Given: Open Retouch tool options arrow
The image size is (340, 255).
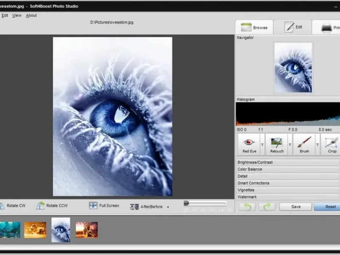Looking at the screenshot, I should click(x=290, y=144).
